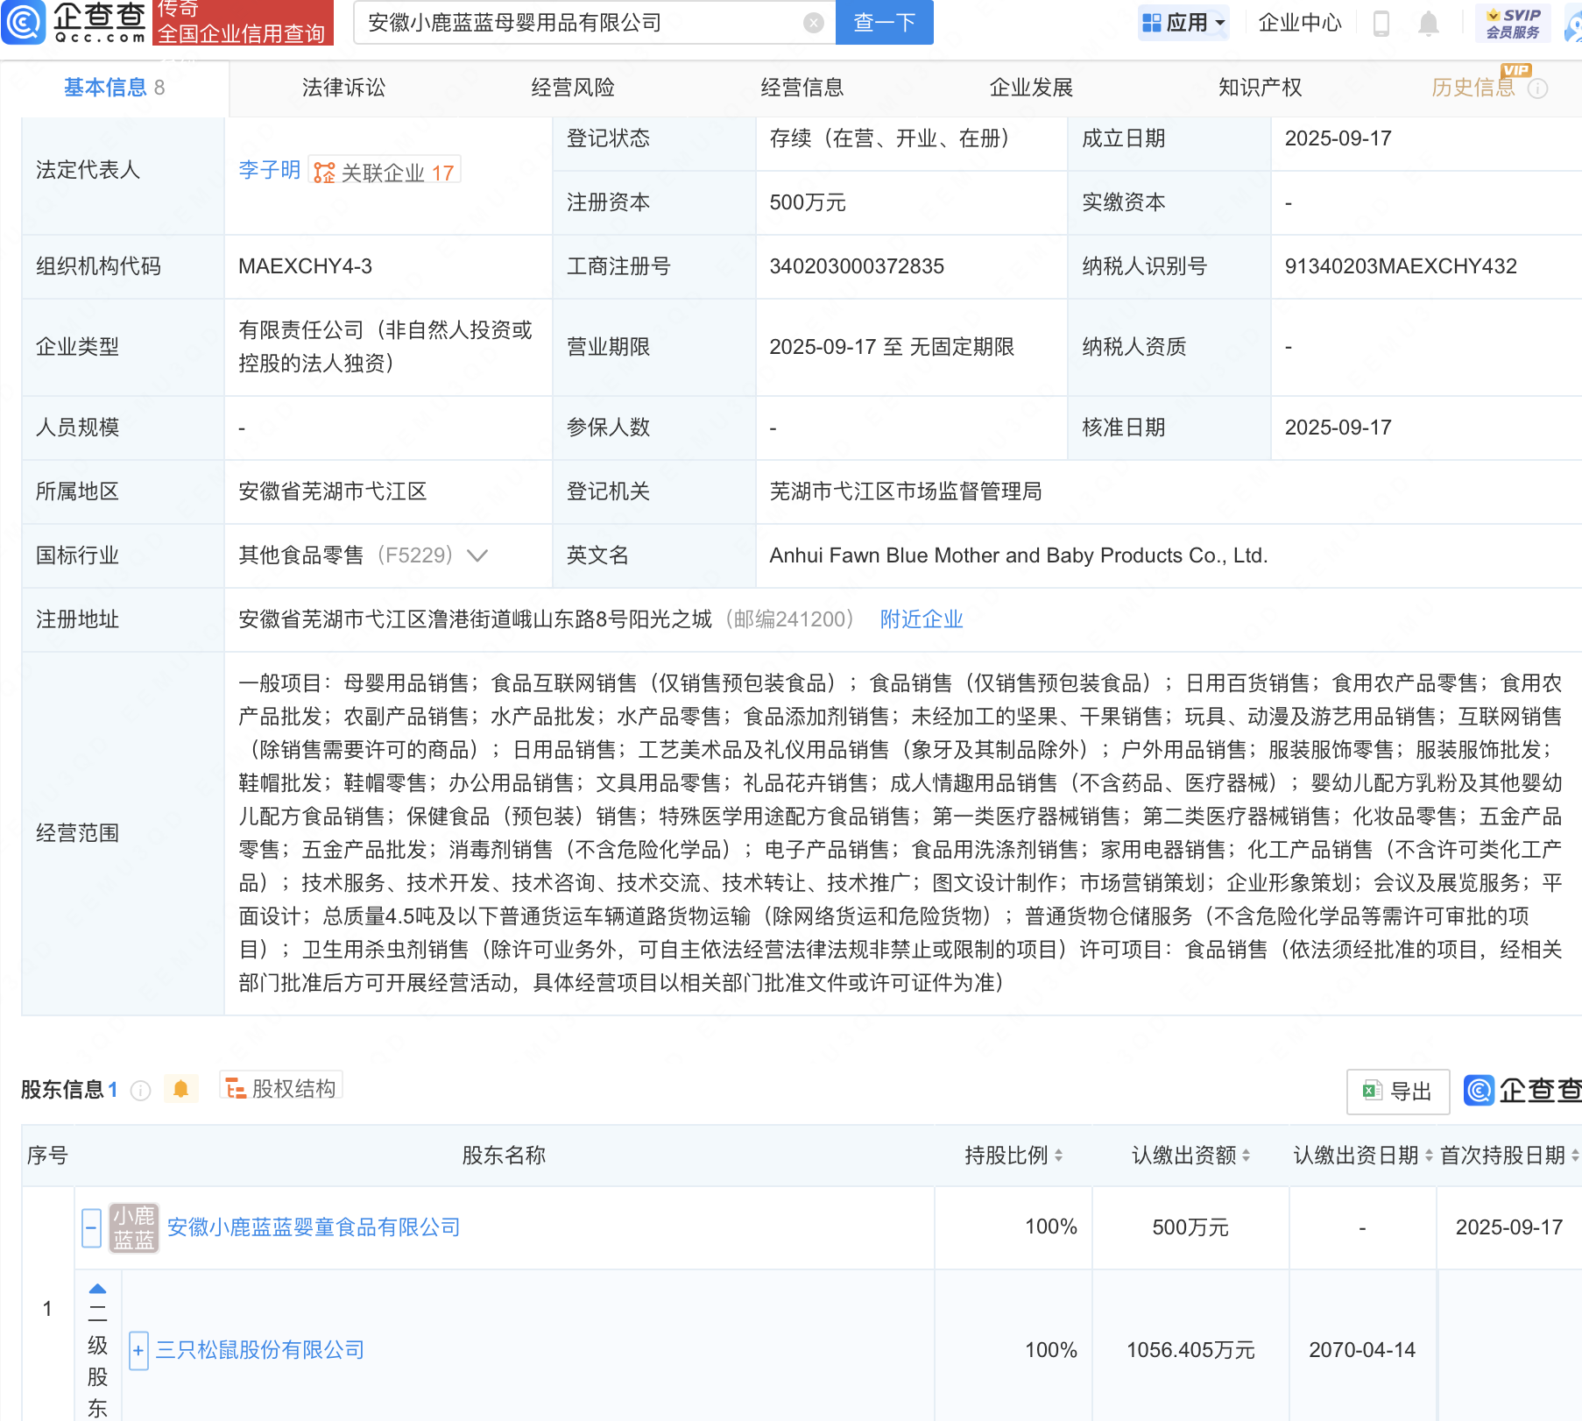Click the 查一下 search button

pyautogui.click(x=885, y=23)
